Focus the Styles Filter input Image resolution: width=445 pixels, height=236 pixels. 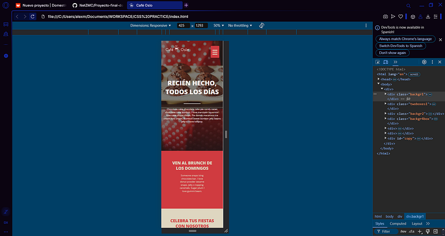tap(386, 232)
